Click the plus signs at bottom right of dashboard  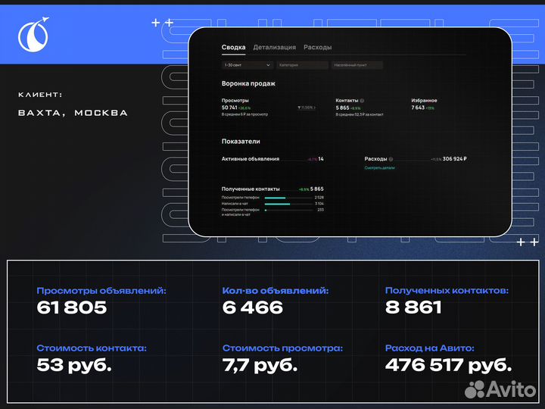(527, 242)
